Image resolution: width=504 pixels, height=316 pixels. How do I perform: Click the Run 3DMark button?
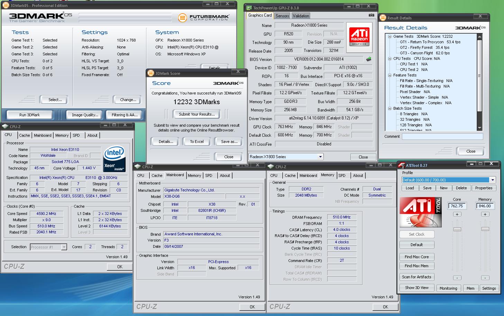click(x=29, y=115)
